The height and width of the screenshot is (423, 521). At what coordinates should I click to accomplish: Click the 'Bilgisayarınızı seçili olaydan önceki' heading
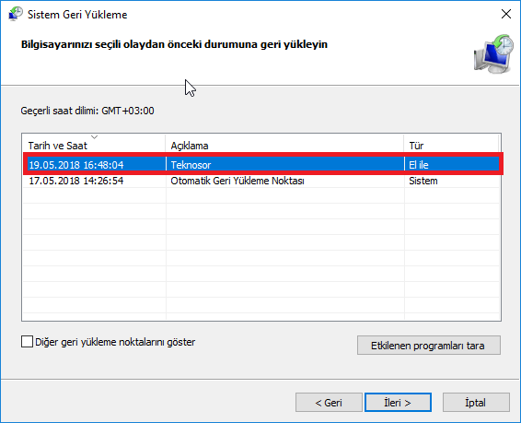[174, 44]
